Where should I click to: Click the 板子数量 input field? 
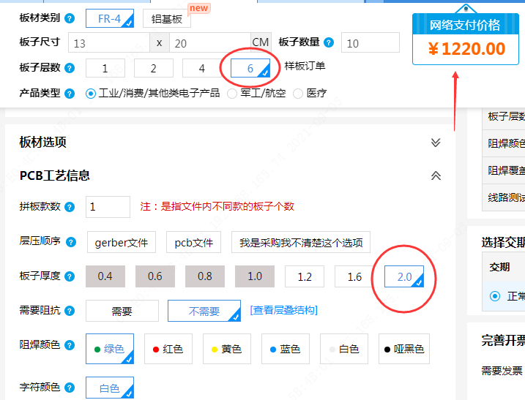pyautogui.click(x=370, y=43)
